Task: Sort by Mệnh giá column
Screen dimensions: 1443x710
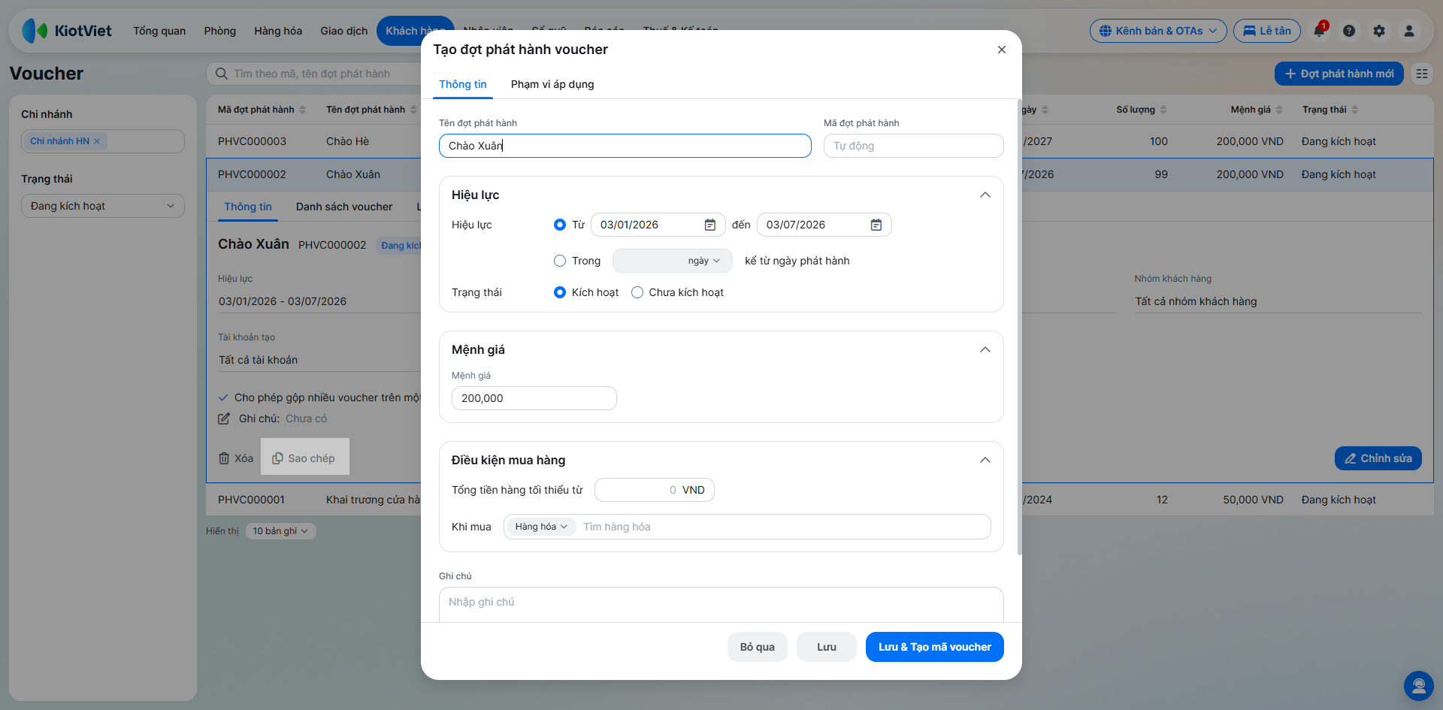Action: point(1257,110)
